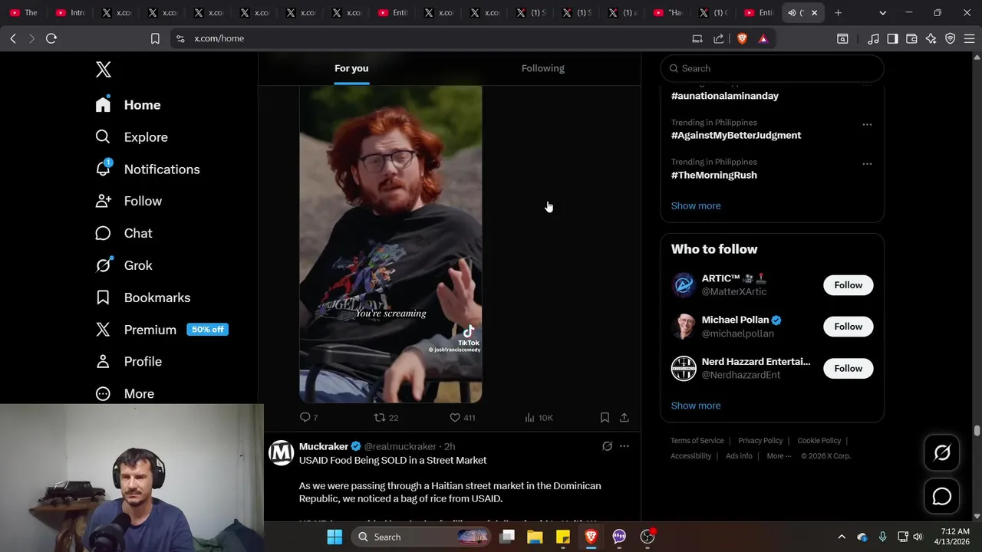
Task: Open the Explore page
Action: click(131, 137)
